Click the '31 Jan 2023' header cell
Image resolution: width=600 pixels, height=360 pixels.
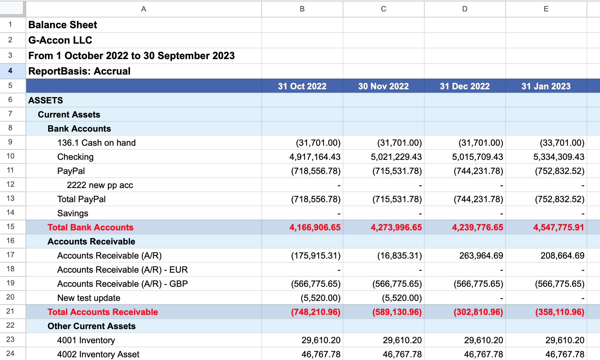coord(546,86)
